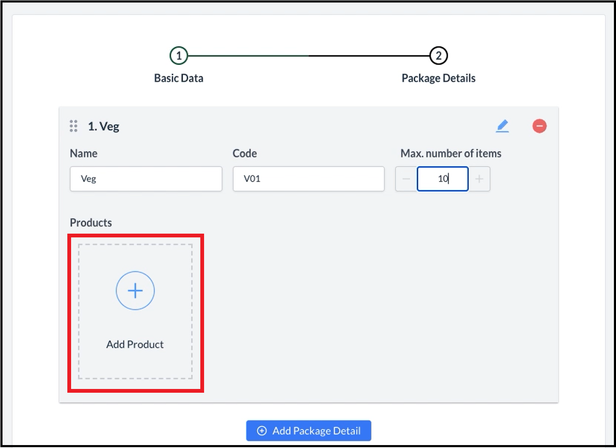Click the plus icon inside Add Package Detail
This screenshot has width=616, height=448.
[x=262, y=431]
